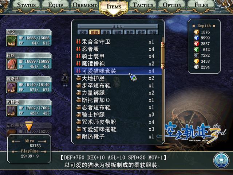The height and width of the screenshot is (175, 233).
Task: Click the orange down arrow under party list
Action: (29, 126)
